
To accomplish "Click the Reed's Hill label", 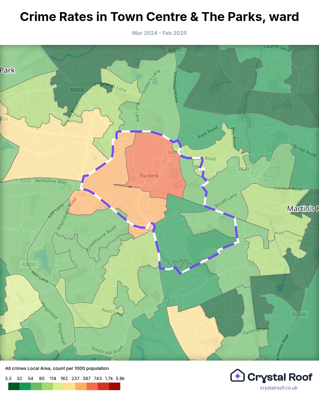I will pos(112,312).
